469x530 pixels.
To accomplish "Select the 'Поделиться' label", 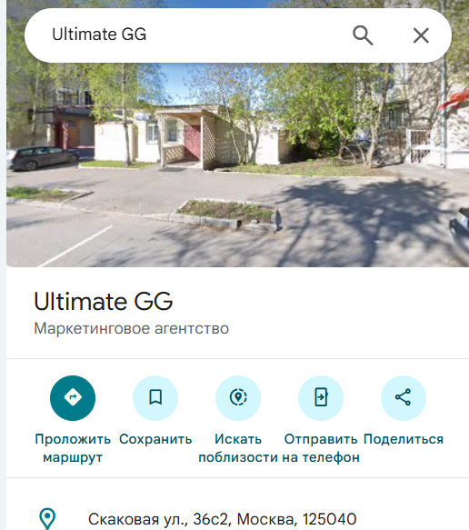I will pyautogui.click(x=404, y=439).
